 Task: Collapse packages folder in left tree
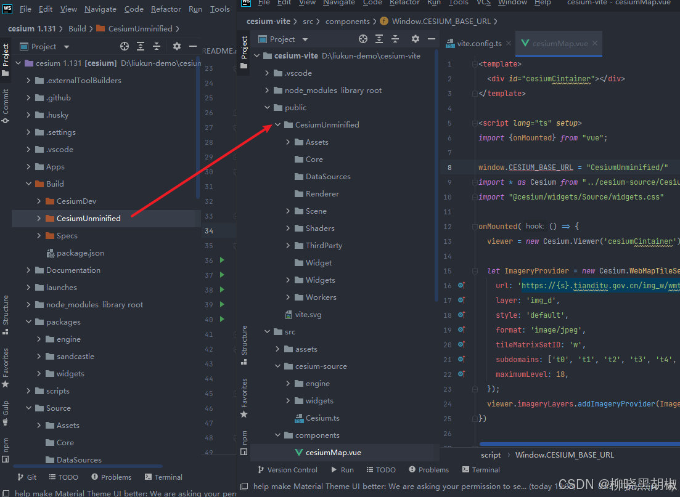click(x=28, y=322)
